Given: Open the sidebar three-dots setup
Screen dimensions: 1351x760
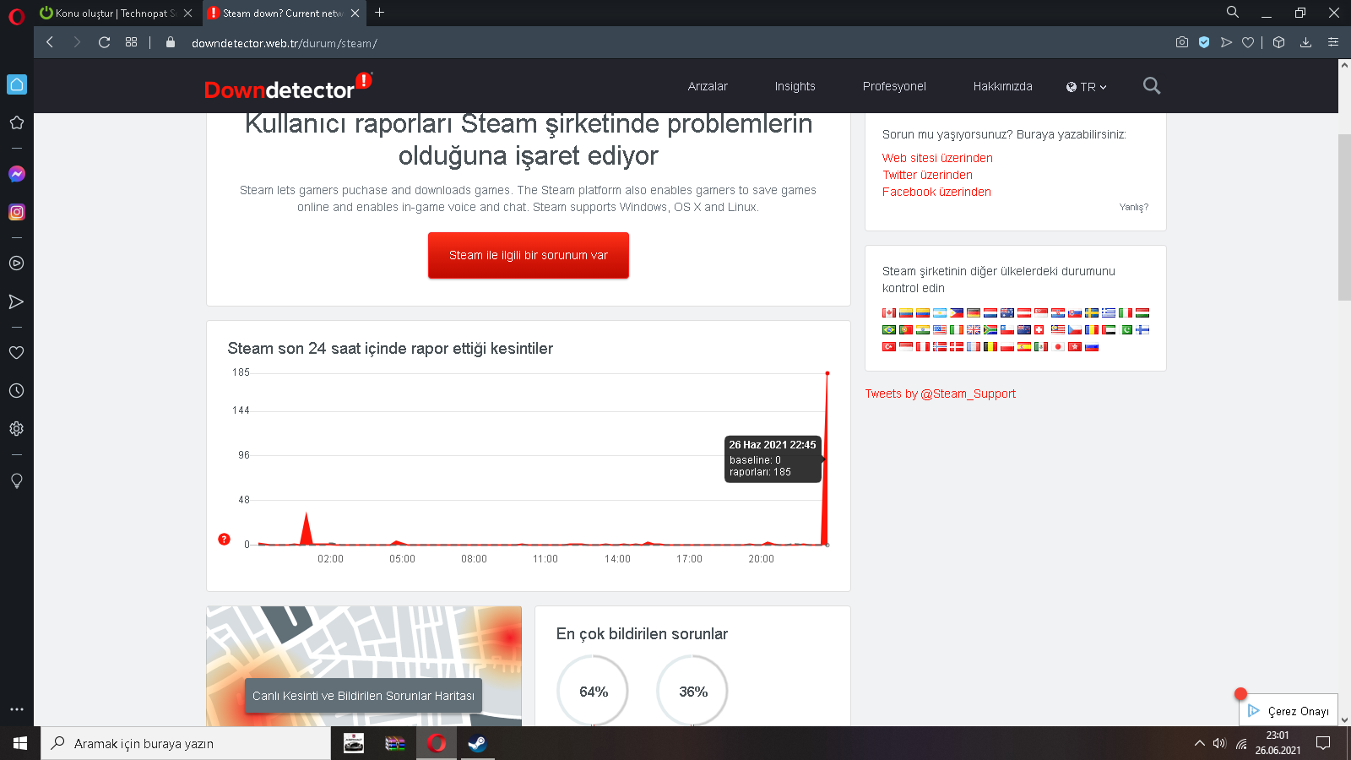Looking at the screenshot, I should (x=17, y=709).
